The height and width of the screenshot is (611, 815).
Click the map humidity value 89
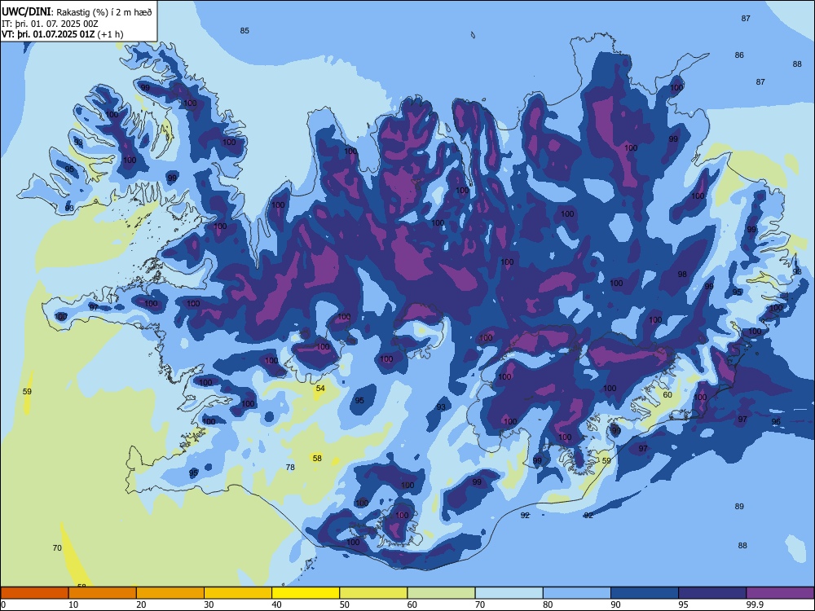point(739,507)
